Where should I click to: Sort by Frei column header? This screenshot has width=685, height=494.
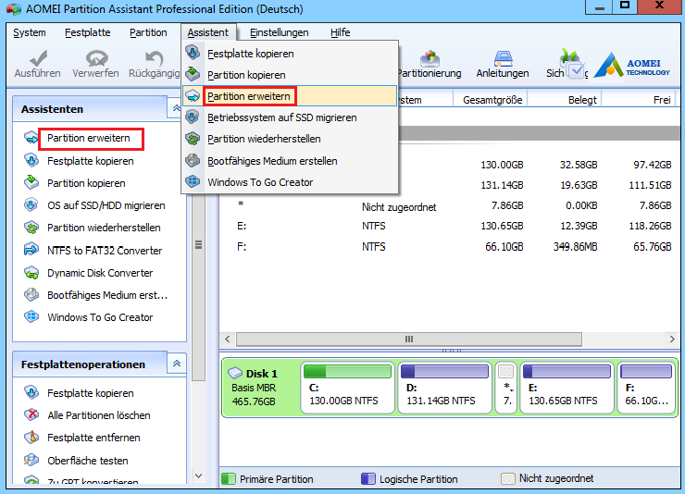pyautogui.click(x=639, y=100)
